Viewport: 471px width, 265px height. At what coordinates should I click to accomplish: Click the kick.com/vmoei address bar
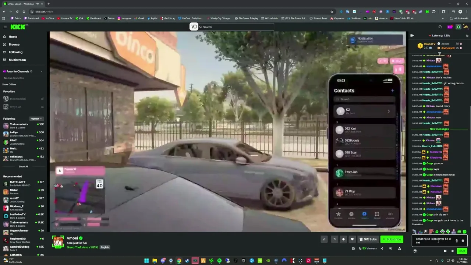tap(180, 11)
